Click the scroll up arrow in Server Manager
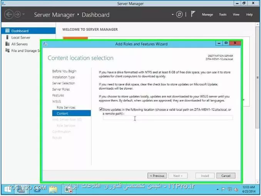This screenshot has width=261, height=196. [x=258, y=25]
